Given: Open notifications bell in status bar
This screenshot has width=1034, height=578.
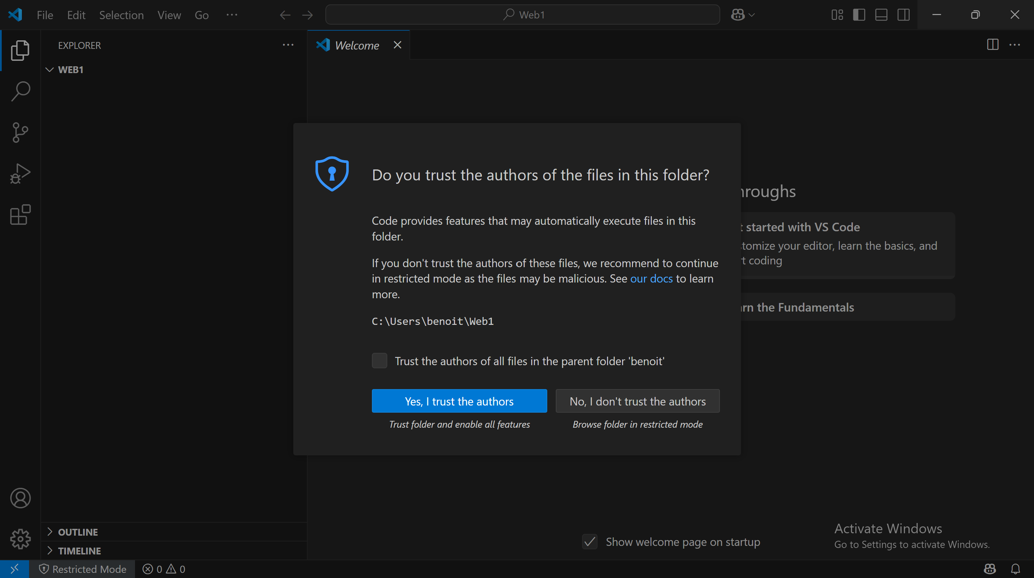Looking at the screenshot, I should coord(1015,569).
